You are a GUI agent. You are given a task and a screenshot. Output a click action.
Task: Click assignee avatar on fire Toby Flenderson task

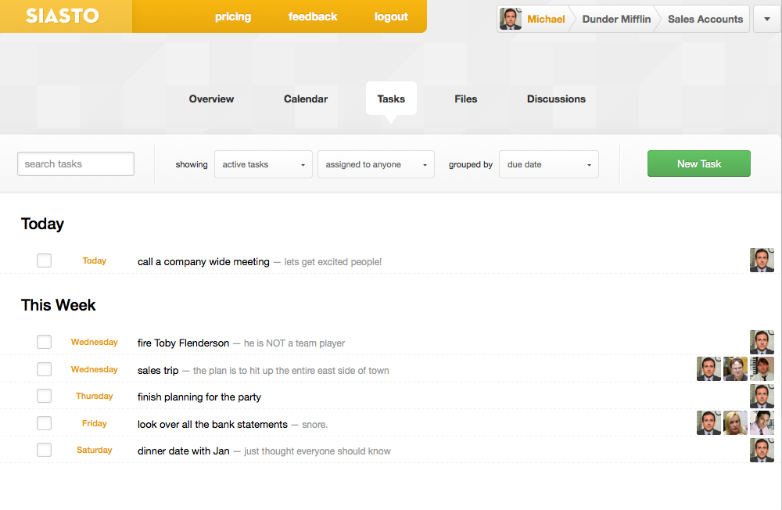[x=762, y=343]
